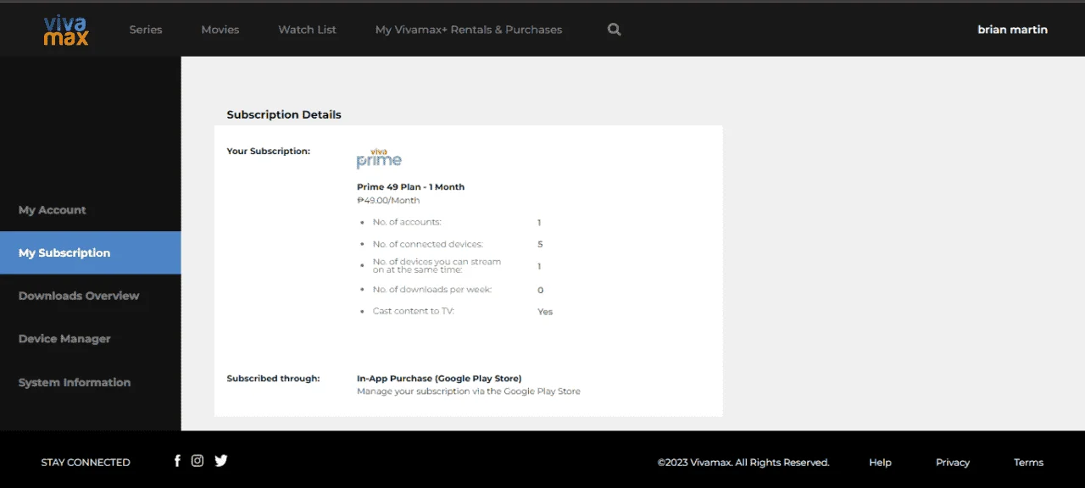Click the Vivamax logo
Viewport: 1085px width, 488px height.
pyautogui.click(x=66, y=30)
